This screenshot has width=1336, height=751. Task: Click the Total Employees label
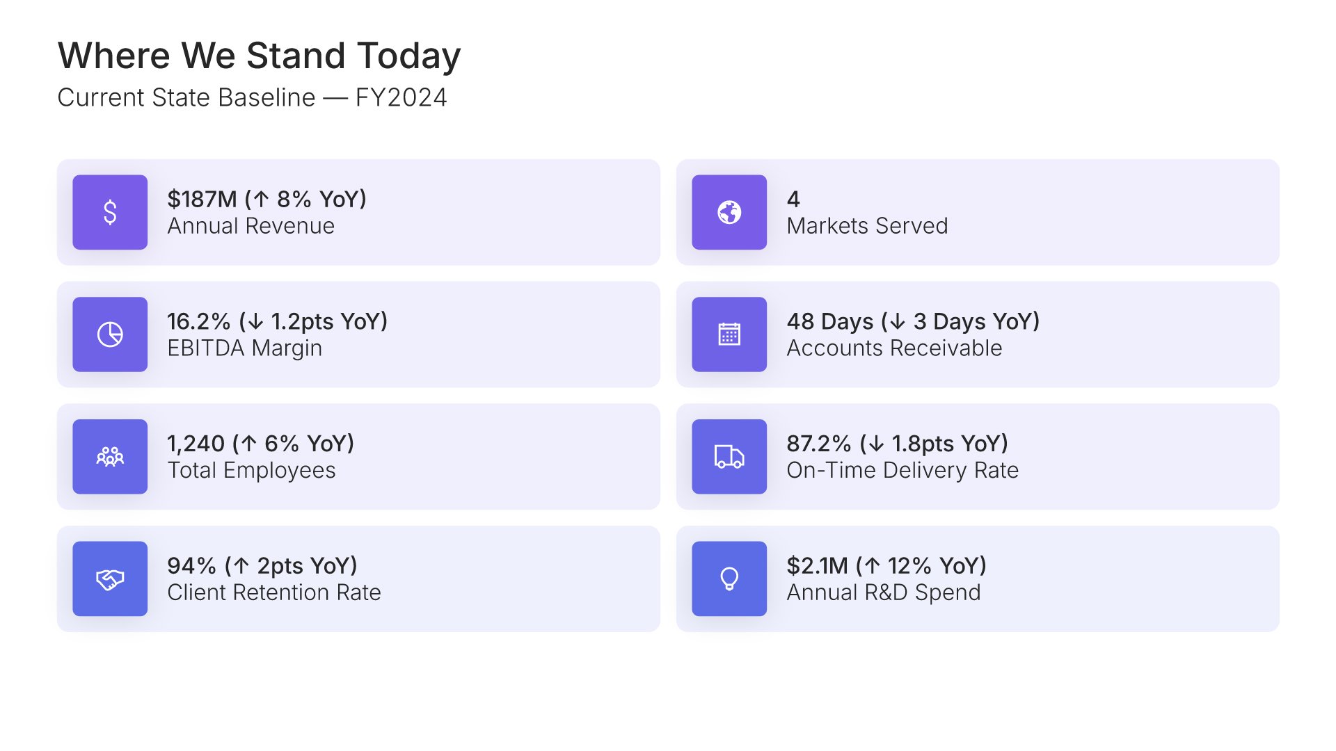click(x=251, y=471)
